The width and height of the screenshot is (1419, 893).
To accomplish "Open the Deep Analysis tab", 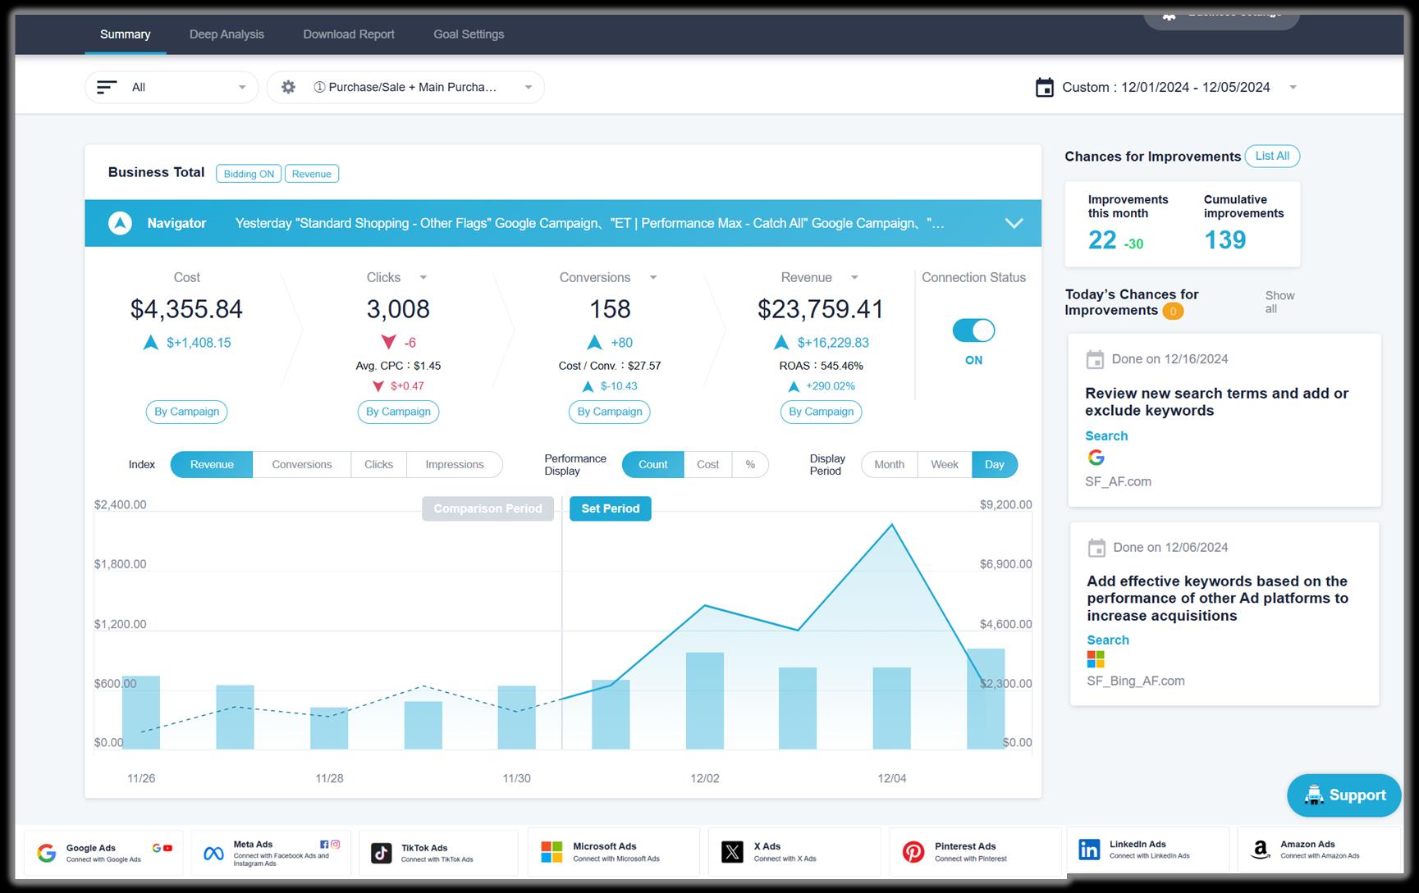I will click(227, 34).
